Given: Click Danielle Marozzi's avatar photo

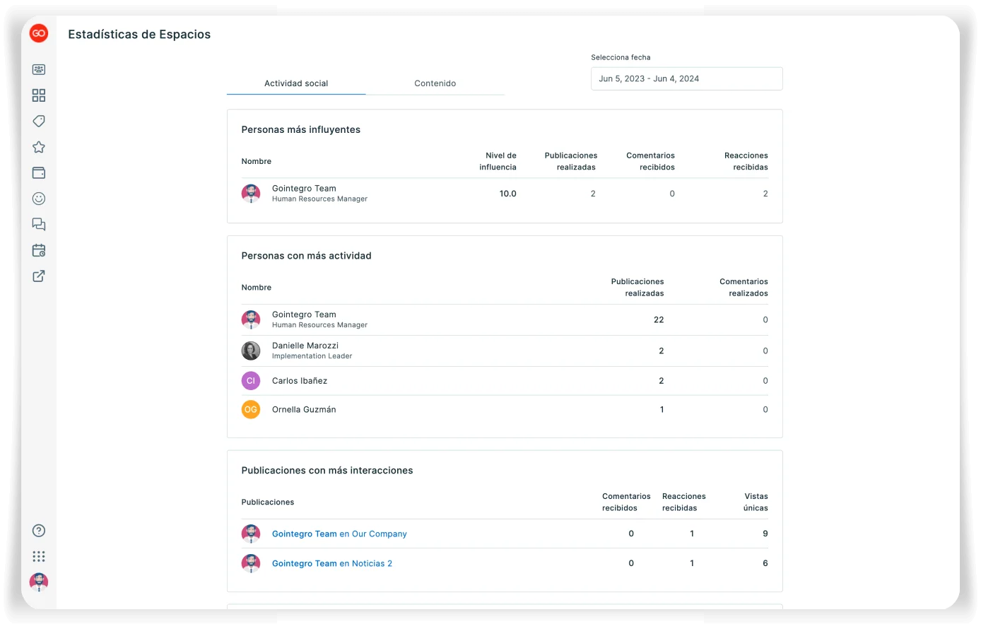Looking at the screenshot, I should 251,351.
